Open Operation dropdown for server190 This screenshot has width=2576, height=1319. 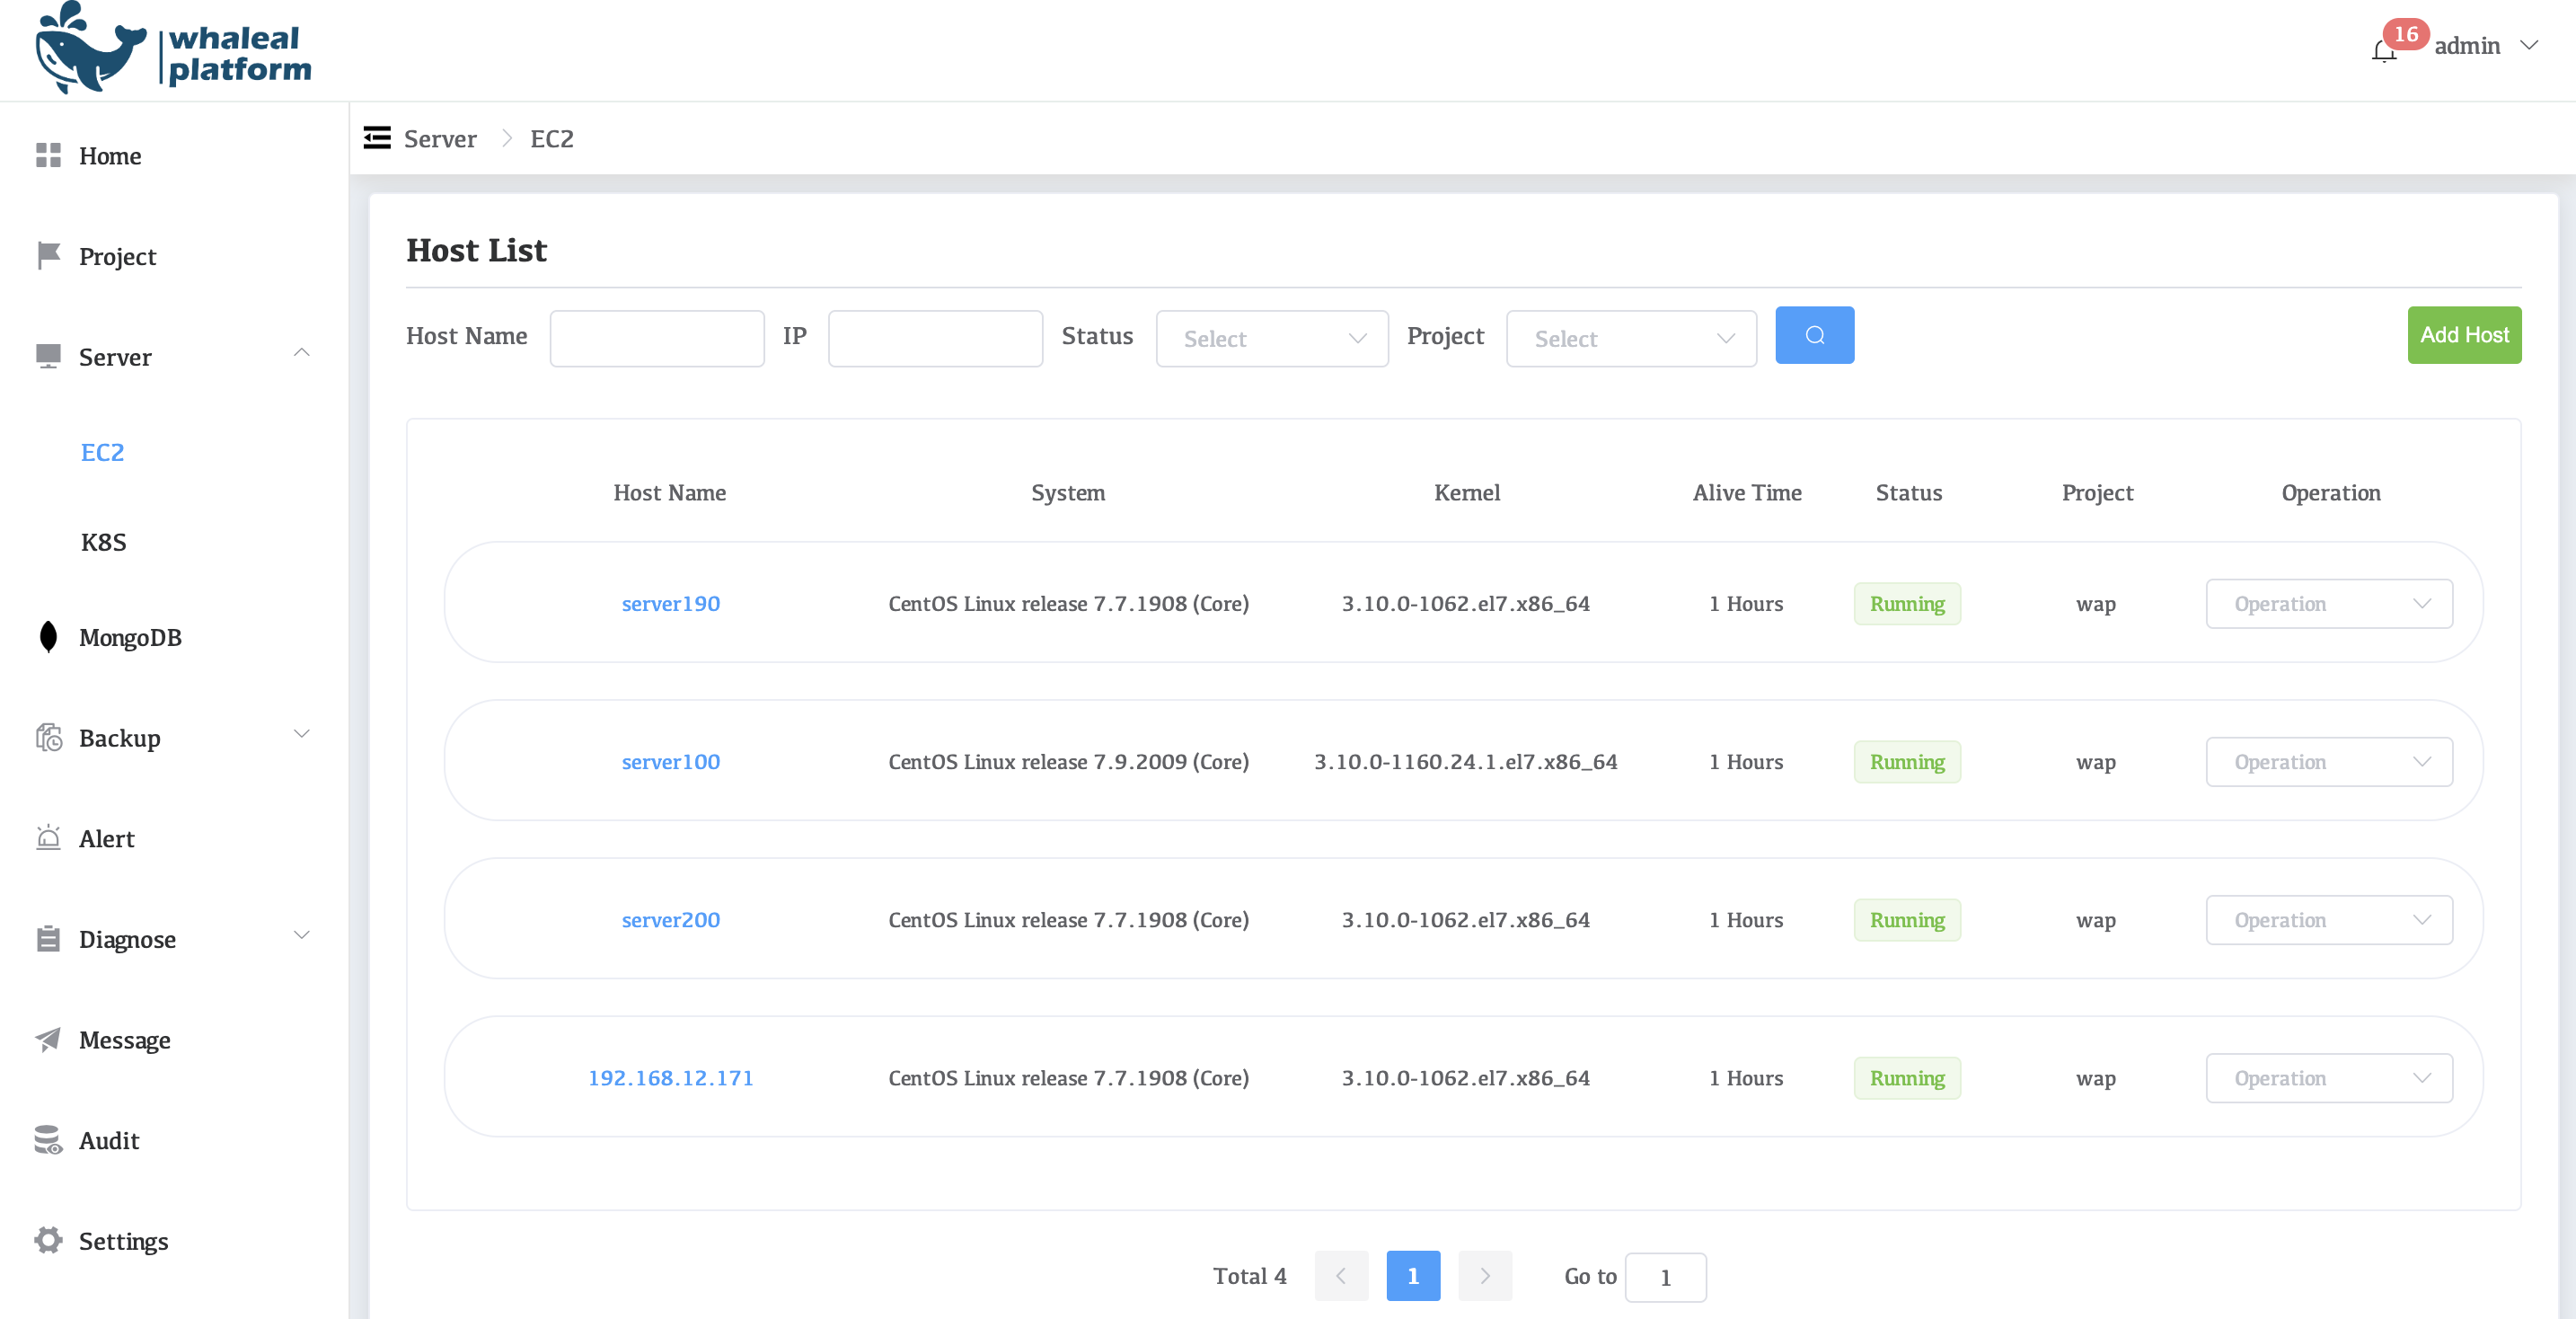2328,604
